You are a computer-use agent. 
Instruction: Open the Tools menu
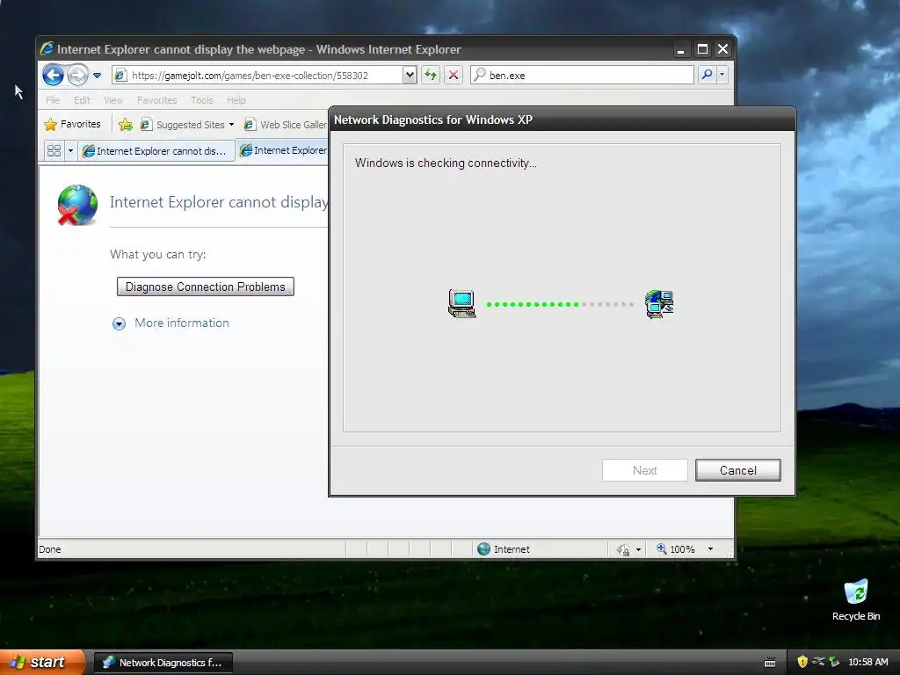(202, 100)
